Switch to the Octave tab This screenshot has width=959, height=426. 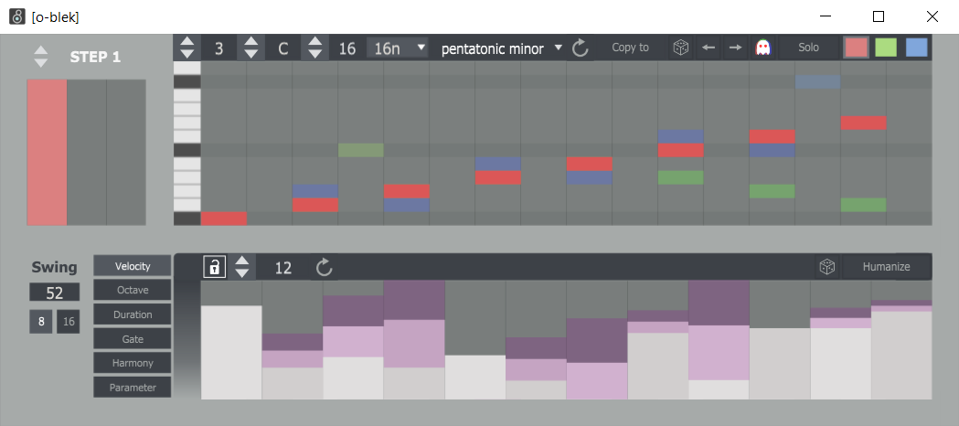click(132, 290)
